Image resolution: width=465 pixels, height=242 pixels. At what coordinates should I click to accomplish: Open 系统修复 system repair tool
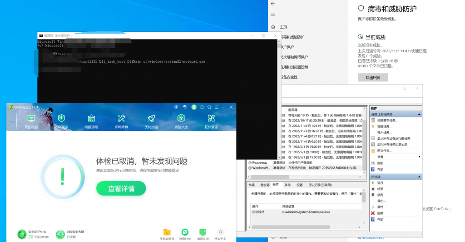pos(121,121)
